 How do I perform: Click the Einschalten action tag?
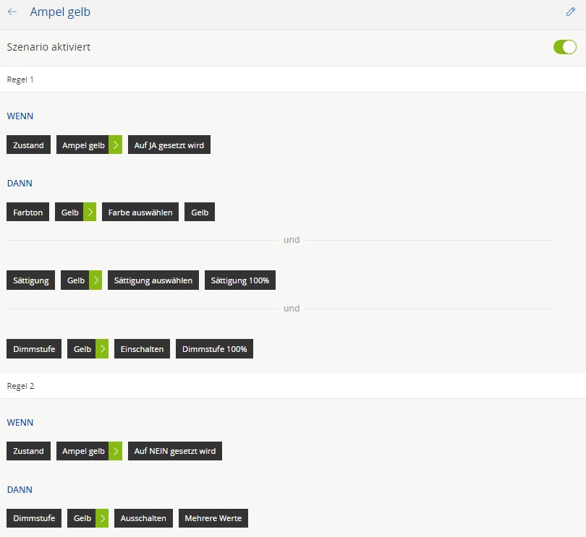[x=142, y=349]
